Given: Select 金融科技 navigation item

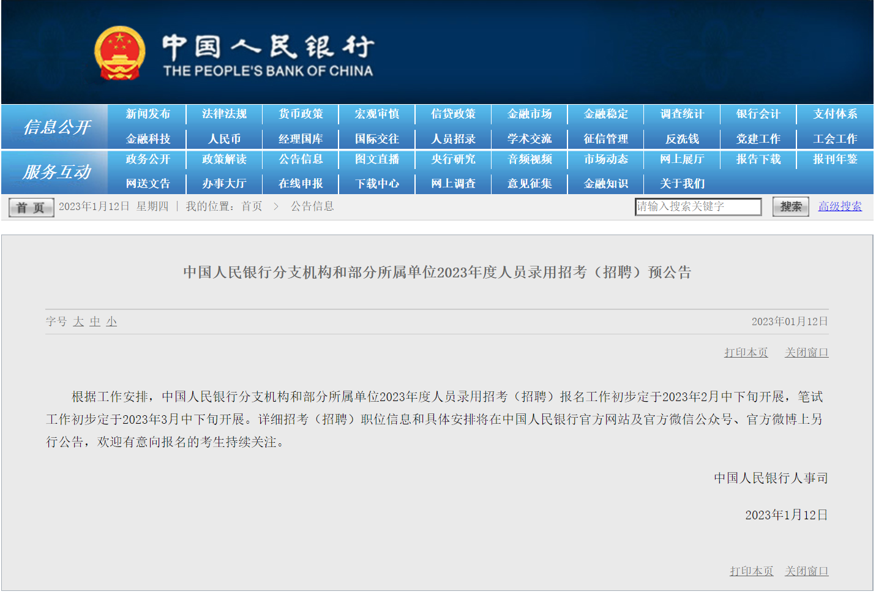Looking at the screenshot, I should coord(148,139).
